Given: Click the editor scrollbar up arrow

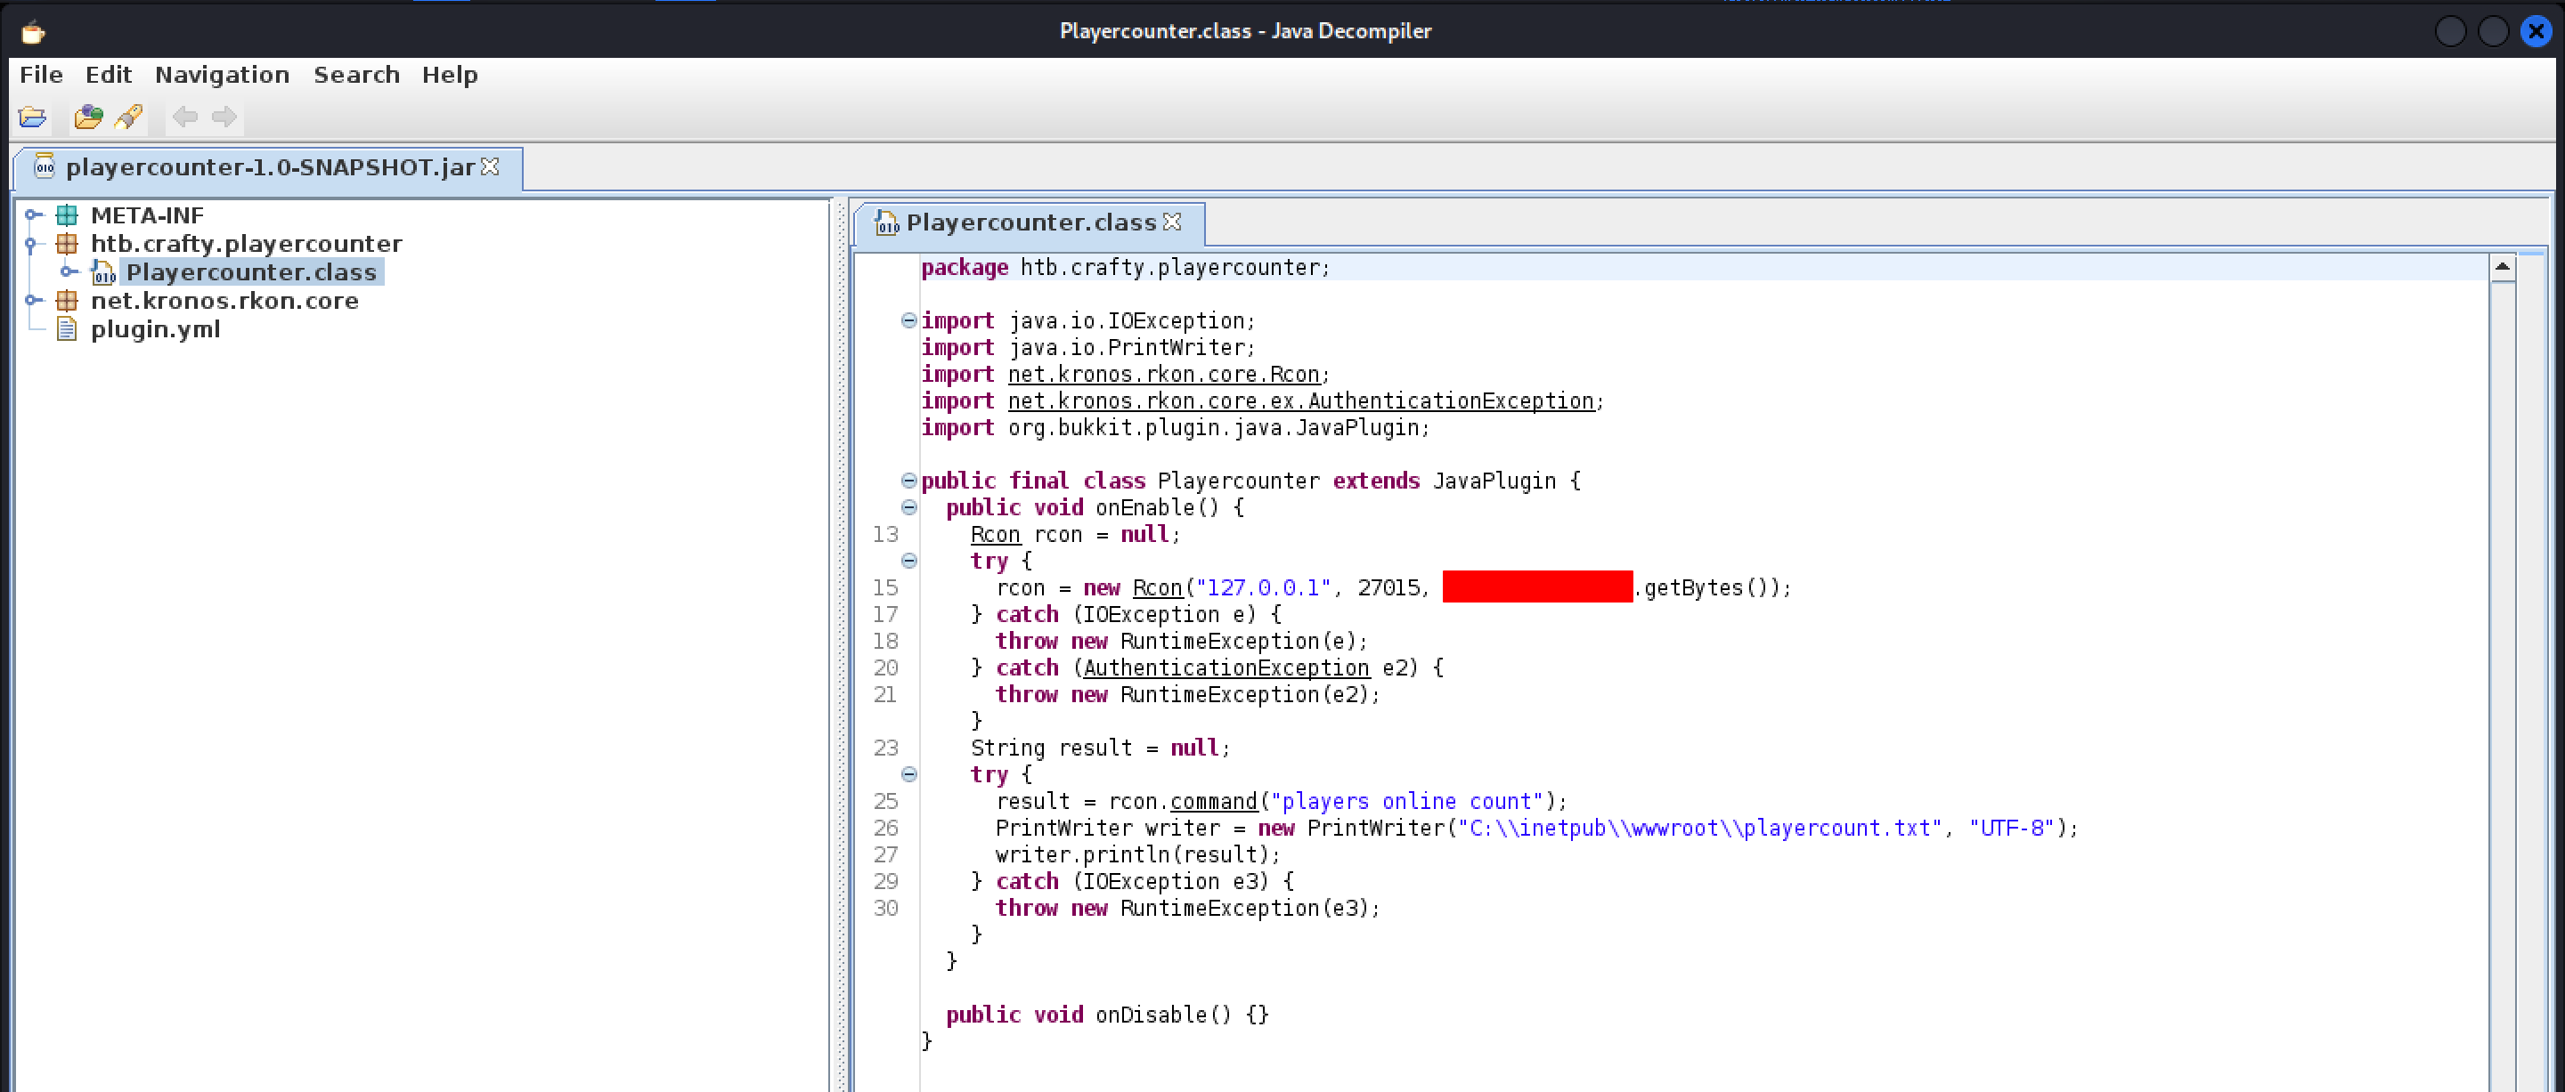Looking at the screenshot, I should click(2503, 267).
